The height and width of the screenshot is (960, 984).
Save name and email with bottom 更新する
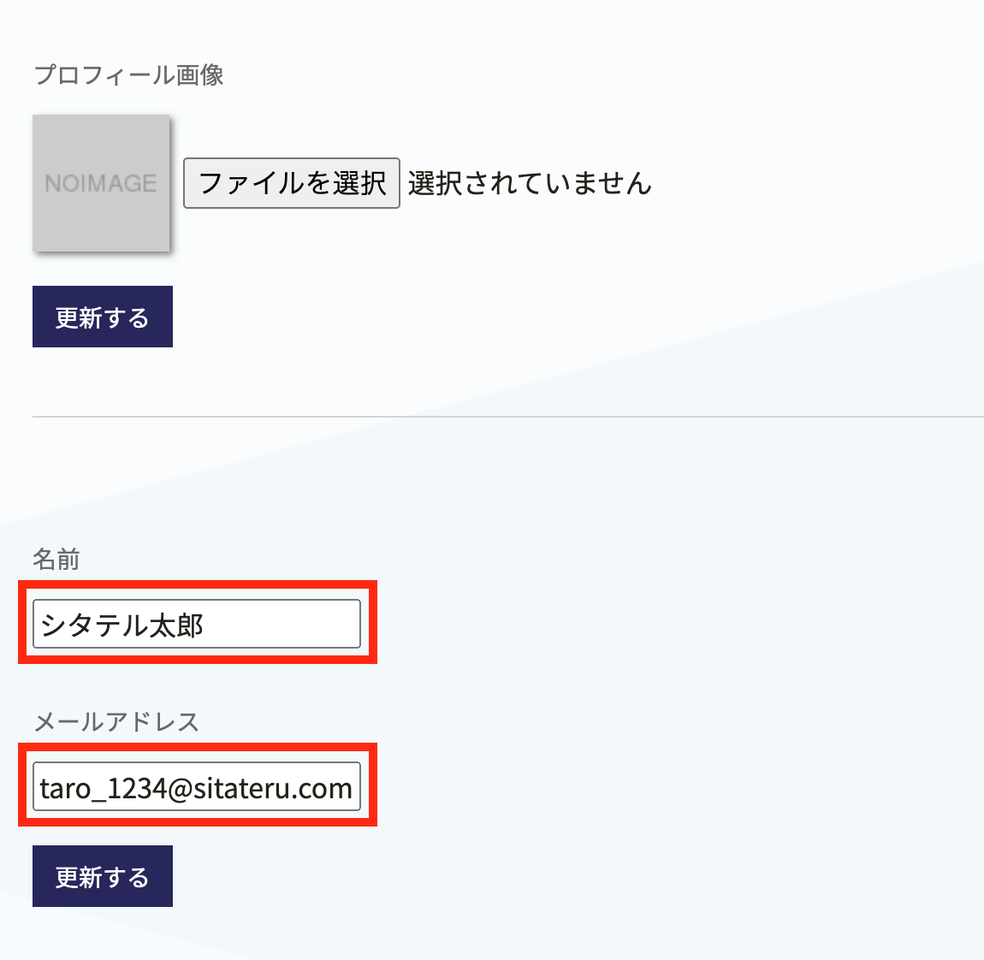[103, 876]
